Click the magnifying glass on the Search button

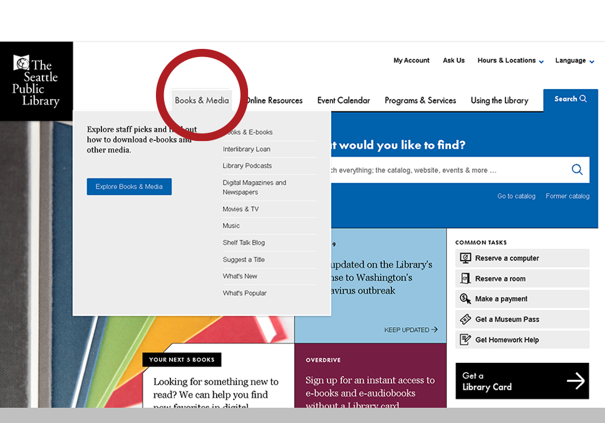[584, 98]
